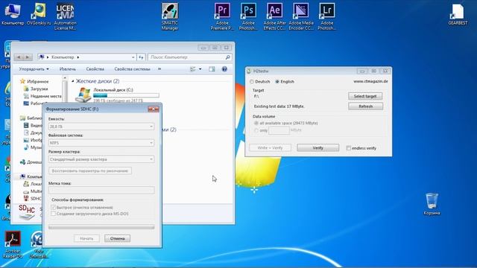Close the Format SDHC dialog
Image resolution: width=477 pixels, height=268 pixels.
tap(154, 109)
